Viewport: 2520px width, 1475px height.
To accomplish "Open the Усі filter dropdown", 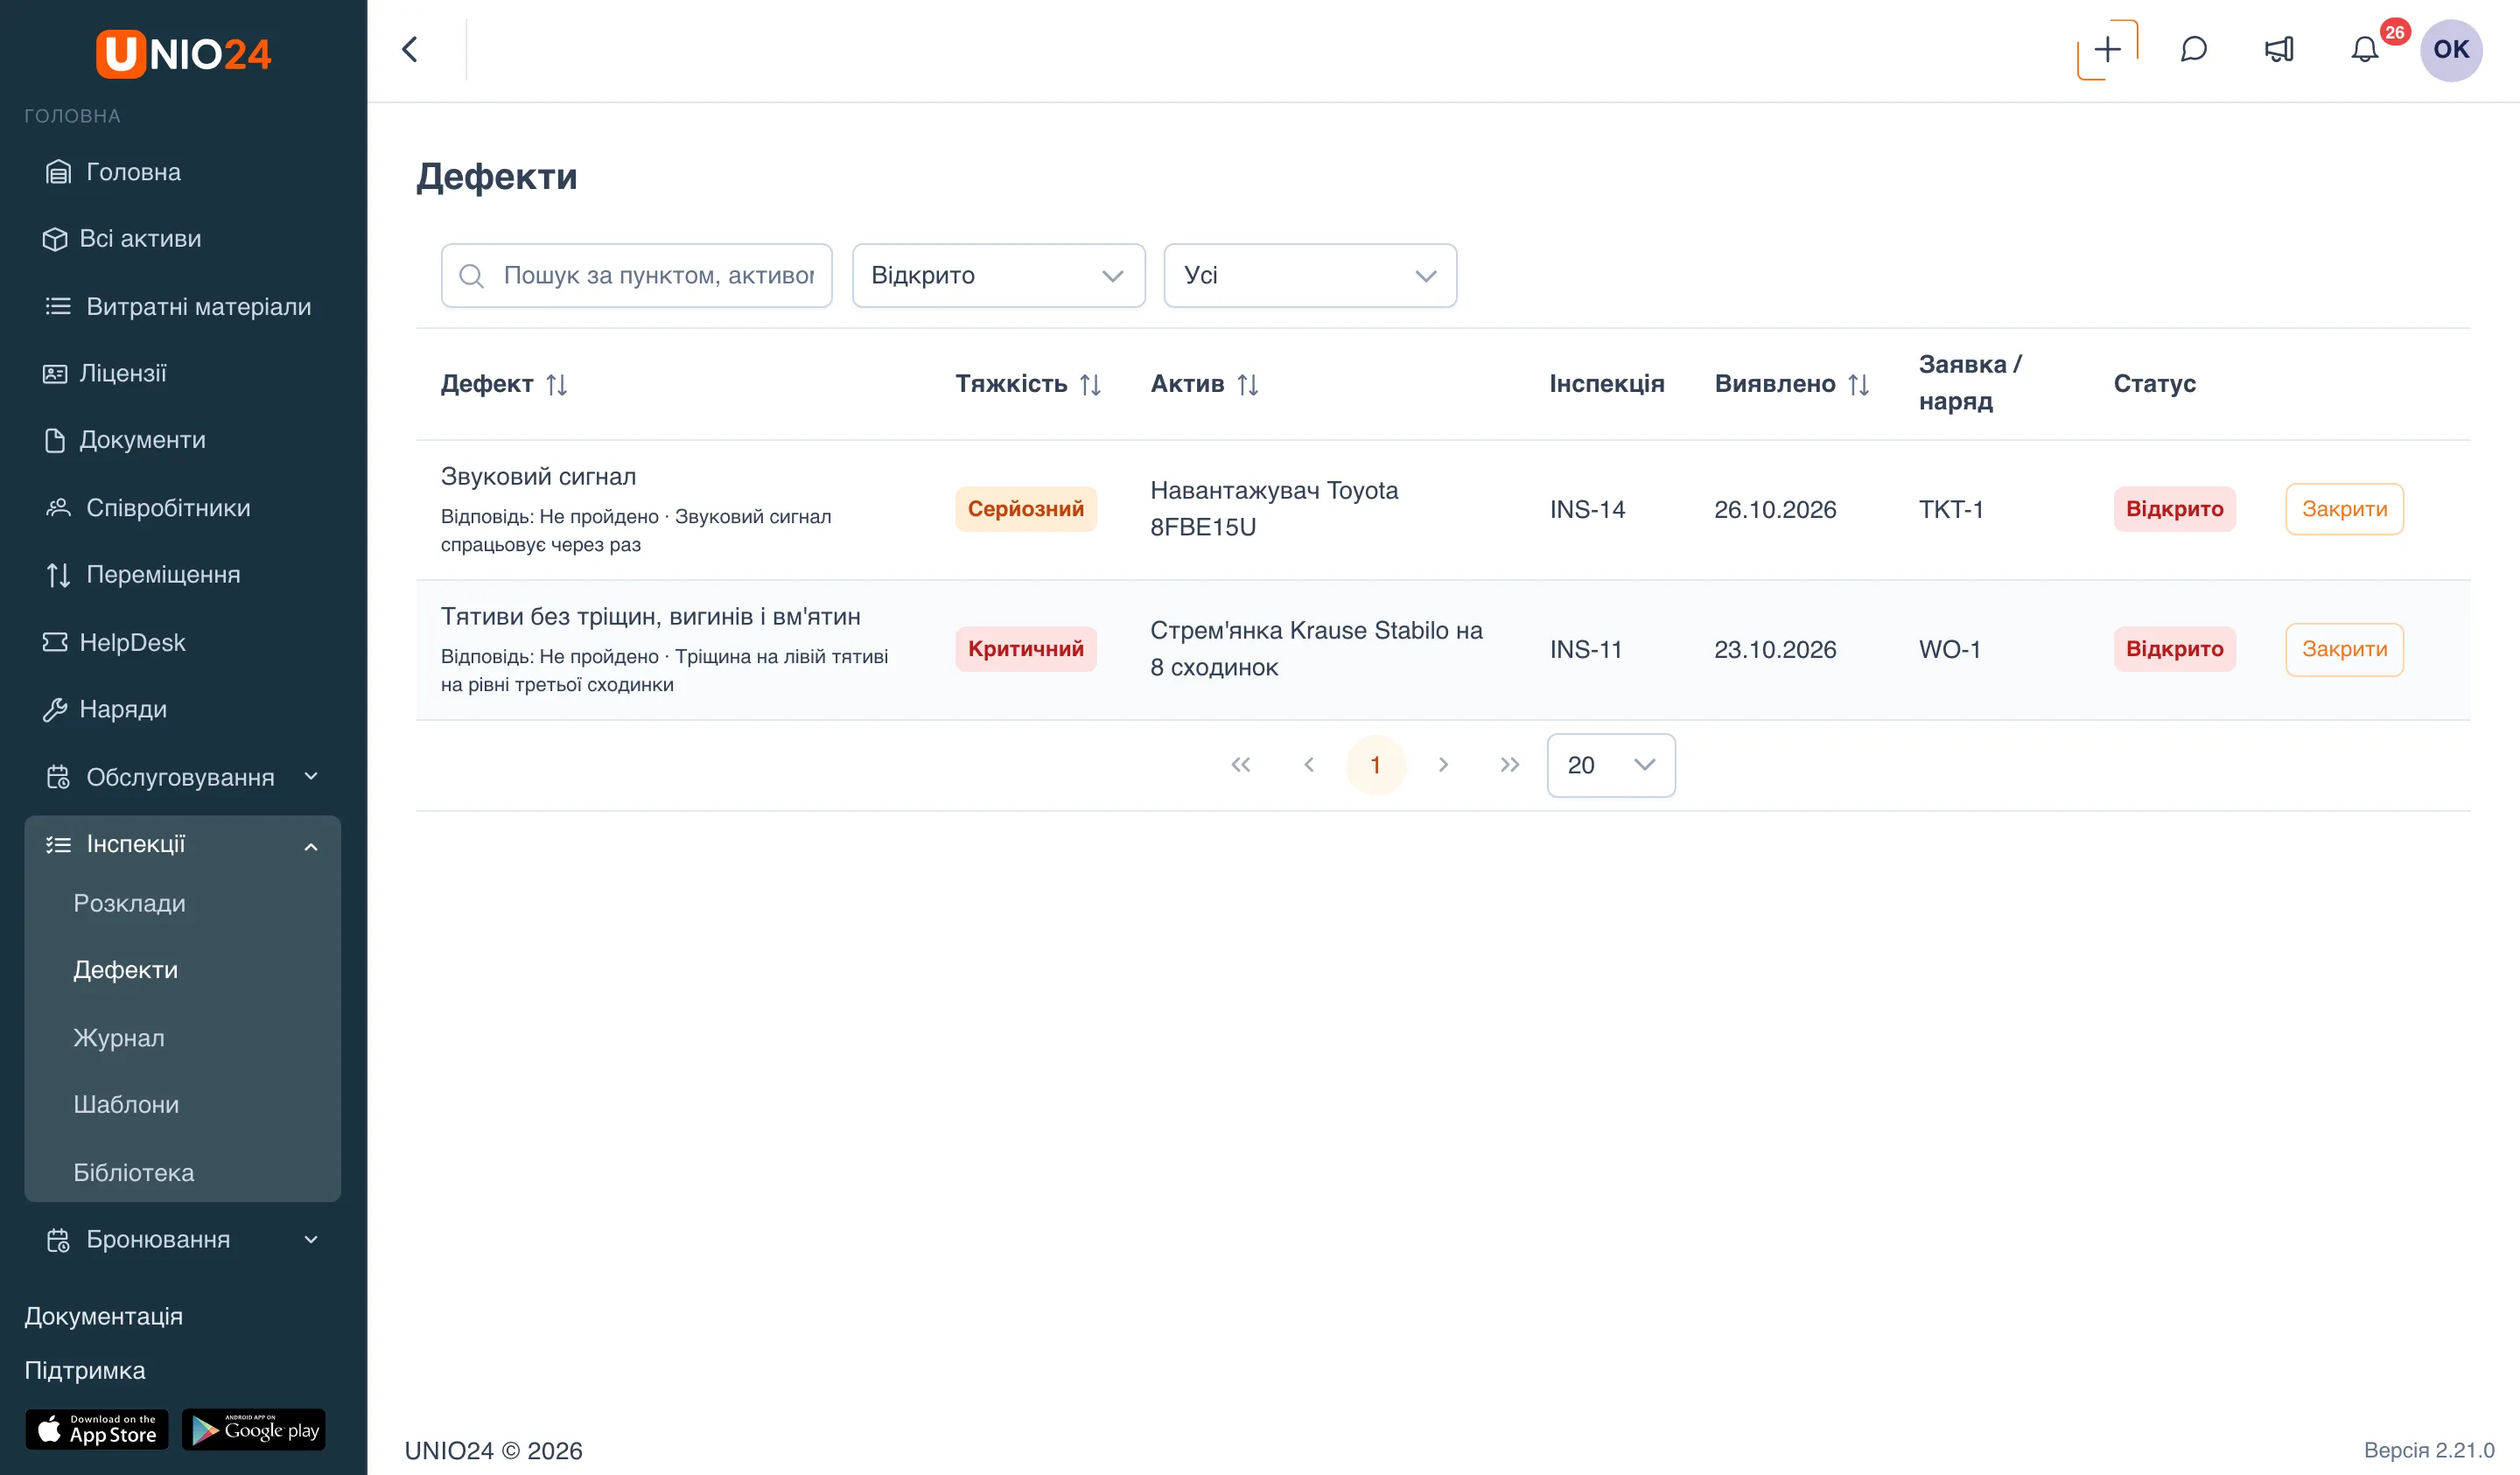I will click(x=1309, y=275).
